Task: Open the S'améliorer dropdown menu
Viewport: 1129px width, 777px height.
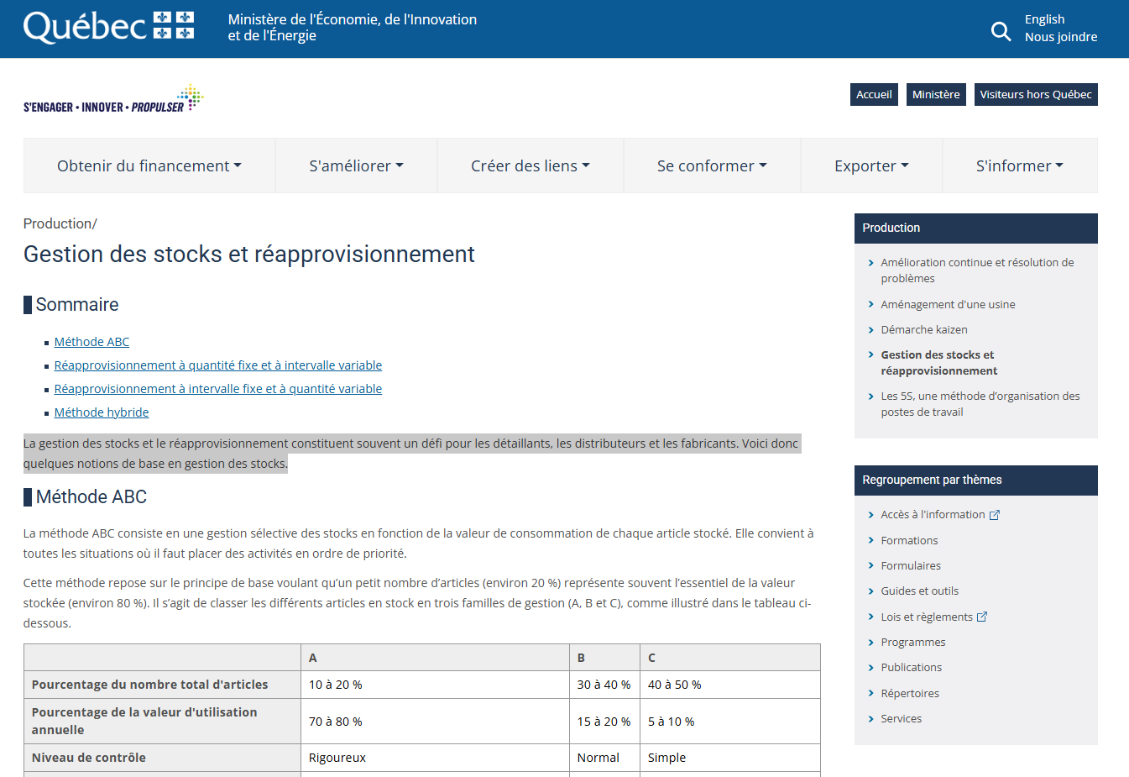Action: [x=356, y=166]
